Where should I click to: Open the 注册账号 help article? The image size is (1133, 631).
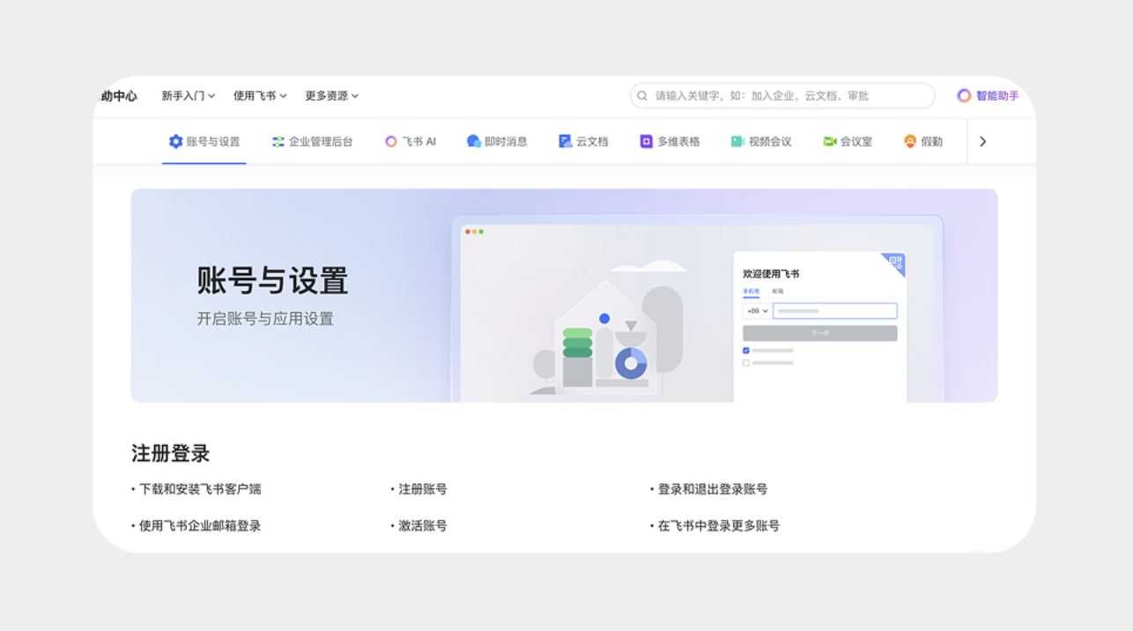(423, 489)
